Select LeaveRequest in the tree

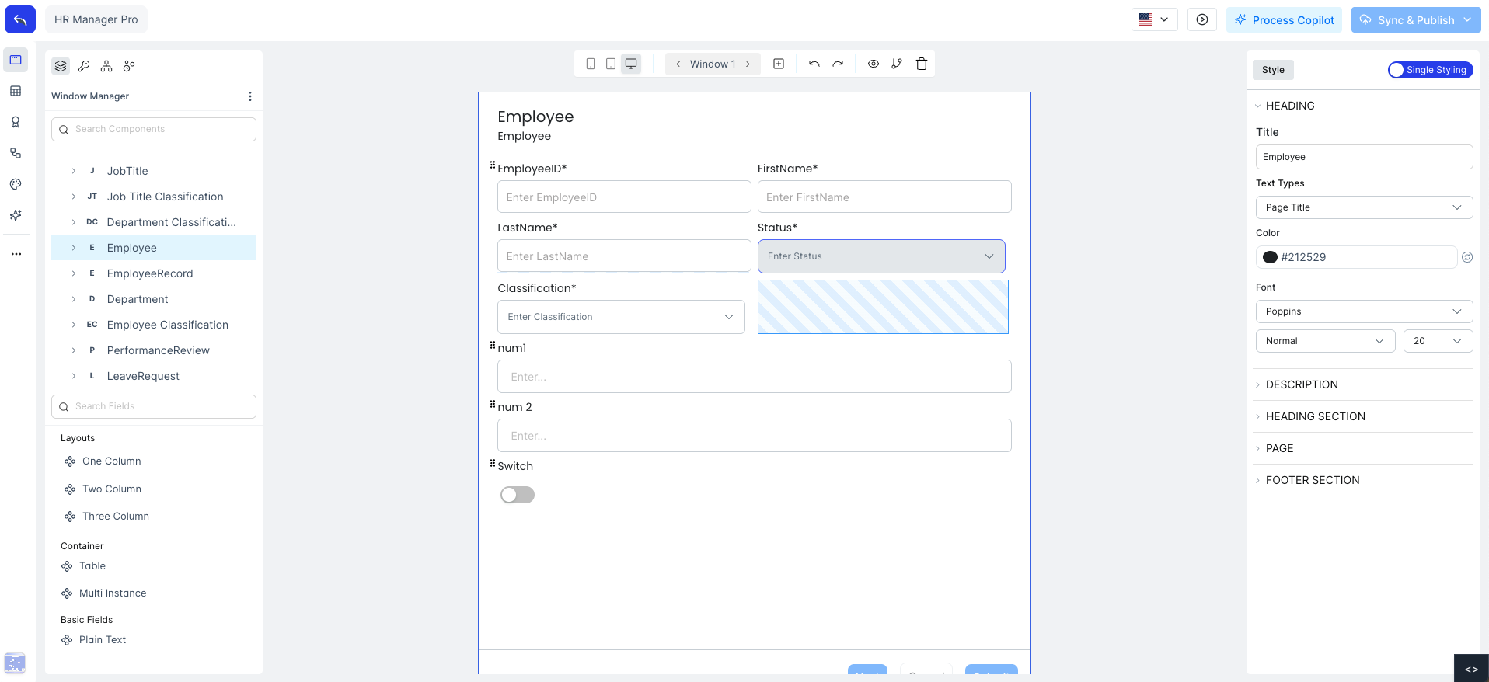(154, 376)
